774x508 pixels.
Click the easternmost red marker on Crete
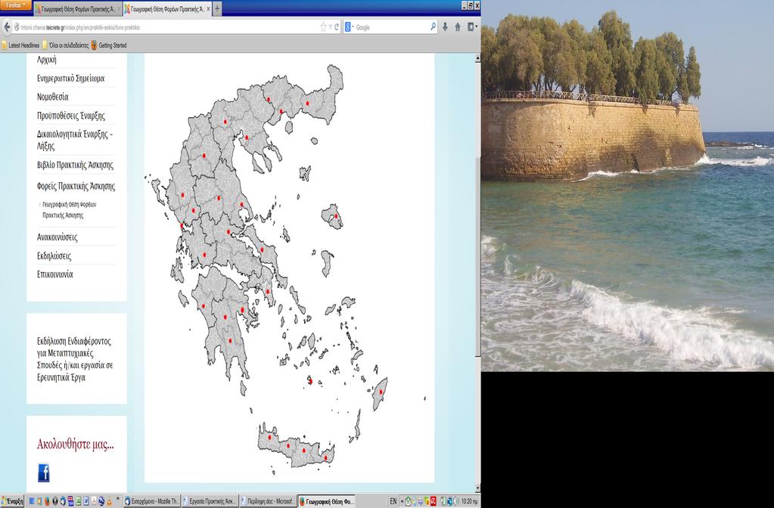326,458
